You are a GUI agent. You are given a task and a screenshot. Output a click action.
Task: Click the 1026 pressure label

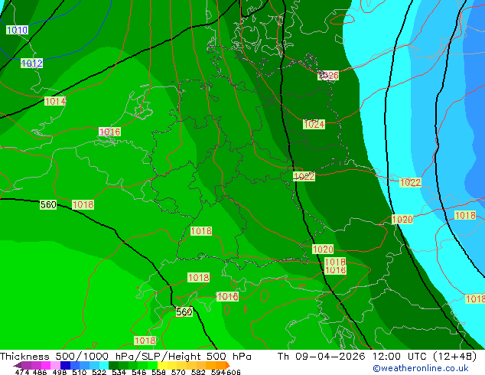coord(328,75)
